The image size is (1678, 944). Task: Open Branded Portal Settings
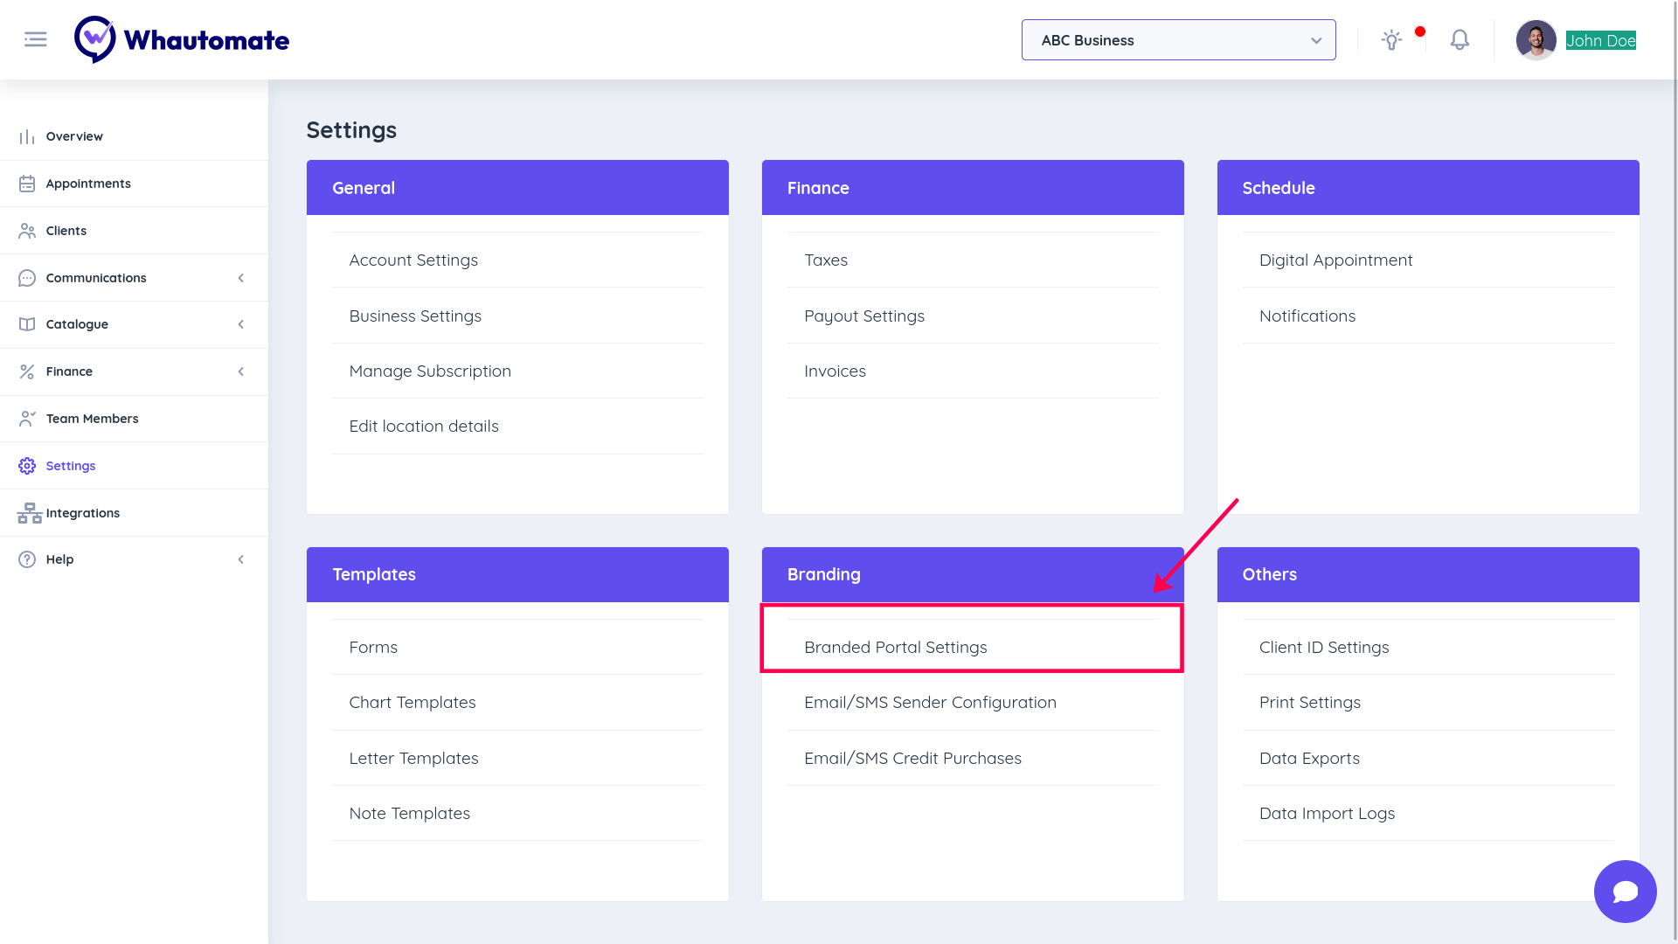(x=895, y=648)
